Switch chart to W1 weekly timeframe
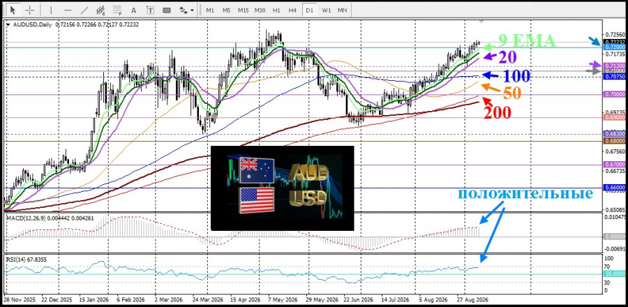The image size is (628, 307). 327,10
